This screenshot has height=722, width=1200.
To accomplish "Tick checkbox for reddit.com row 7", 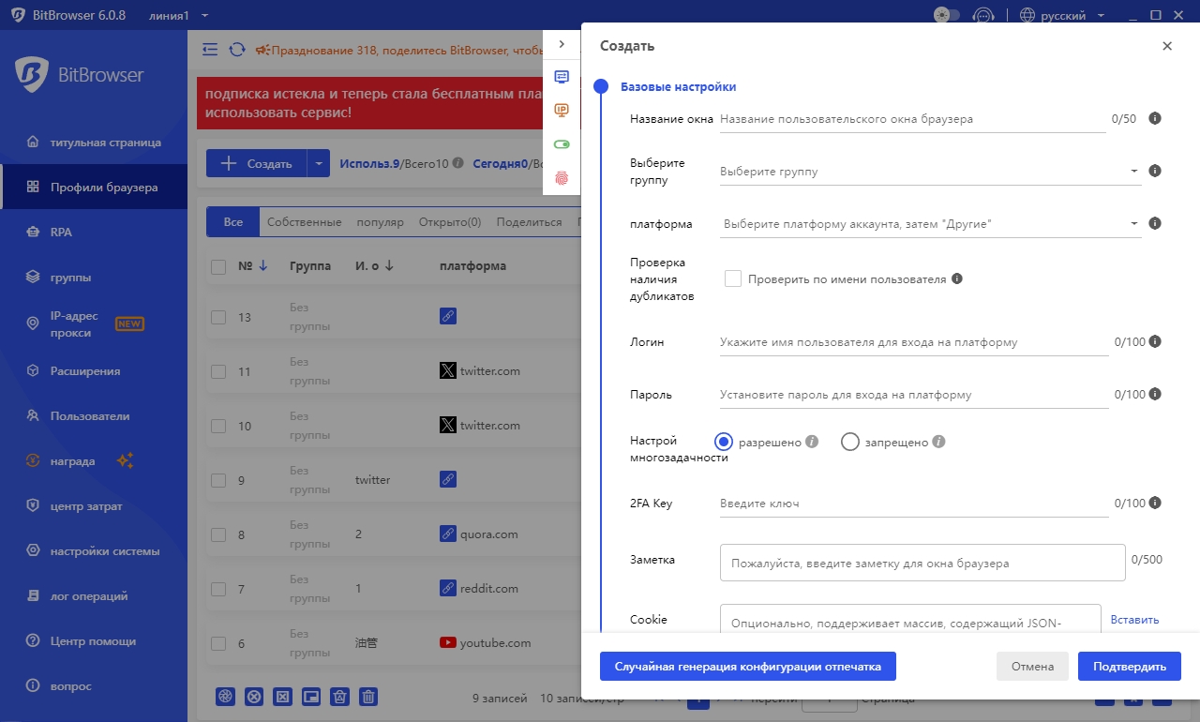I will (x=218, y=590).
